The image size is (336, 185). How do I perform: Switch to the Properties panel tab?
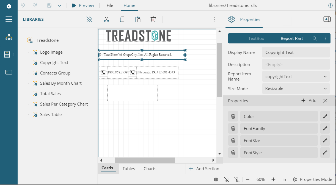click(x=244, y=19)
